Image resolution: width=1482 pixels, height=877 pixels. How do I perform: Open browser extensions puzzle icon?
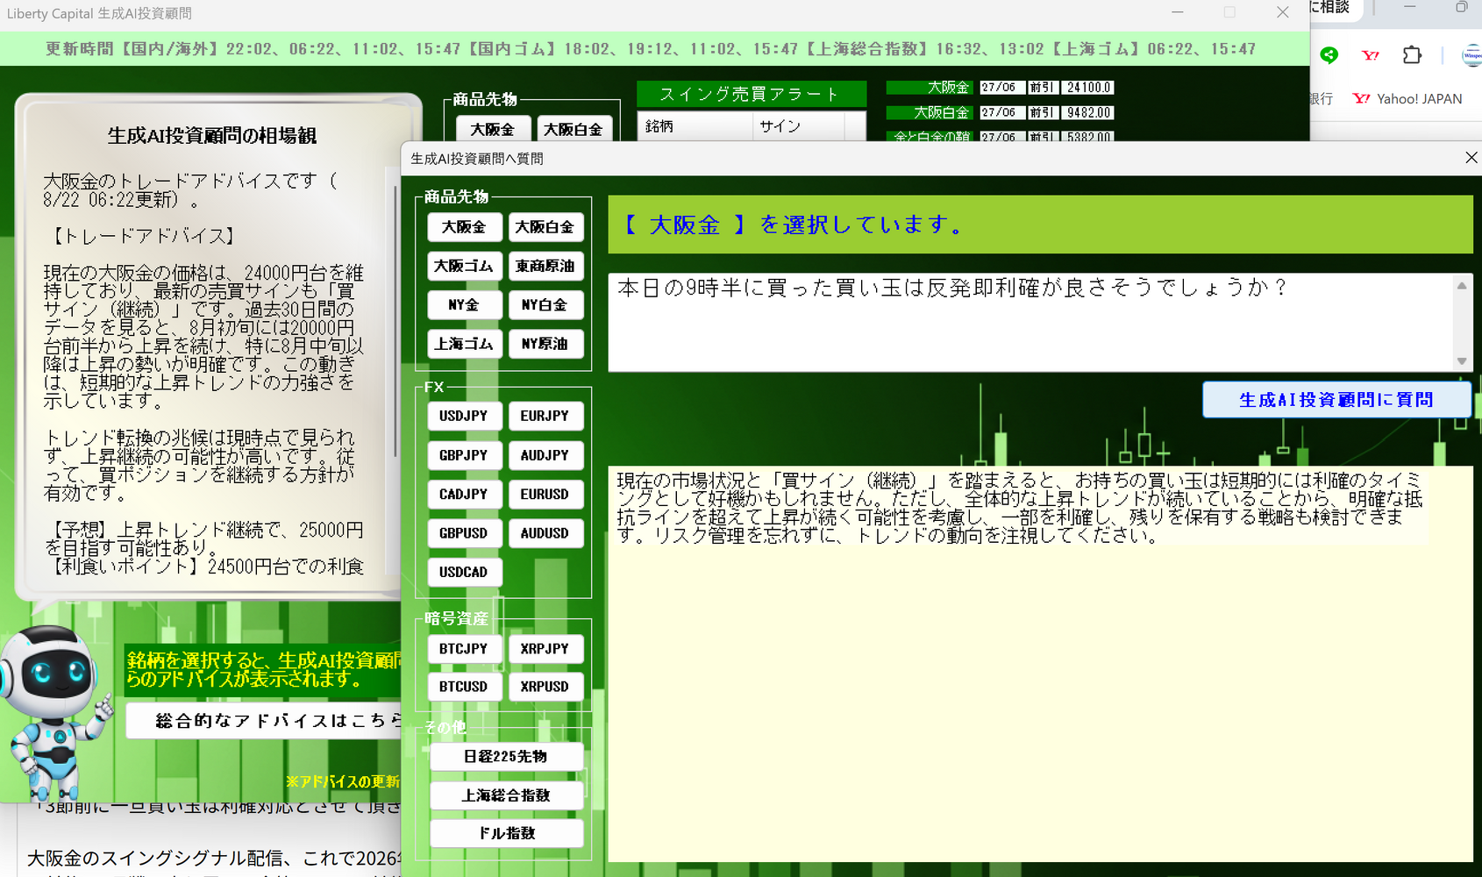tap(1412, 54)
